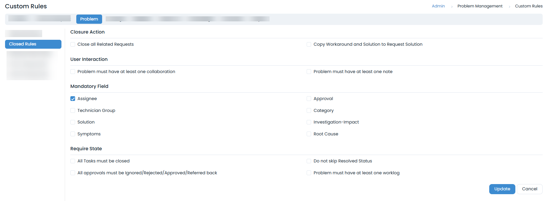Enable Close all Related Requests checkbox
Viewport: 548px width, 201px height.
(x=73, y=45)
